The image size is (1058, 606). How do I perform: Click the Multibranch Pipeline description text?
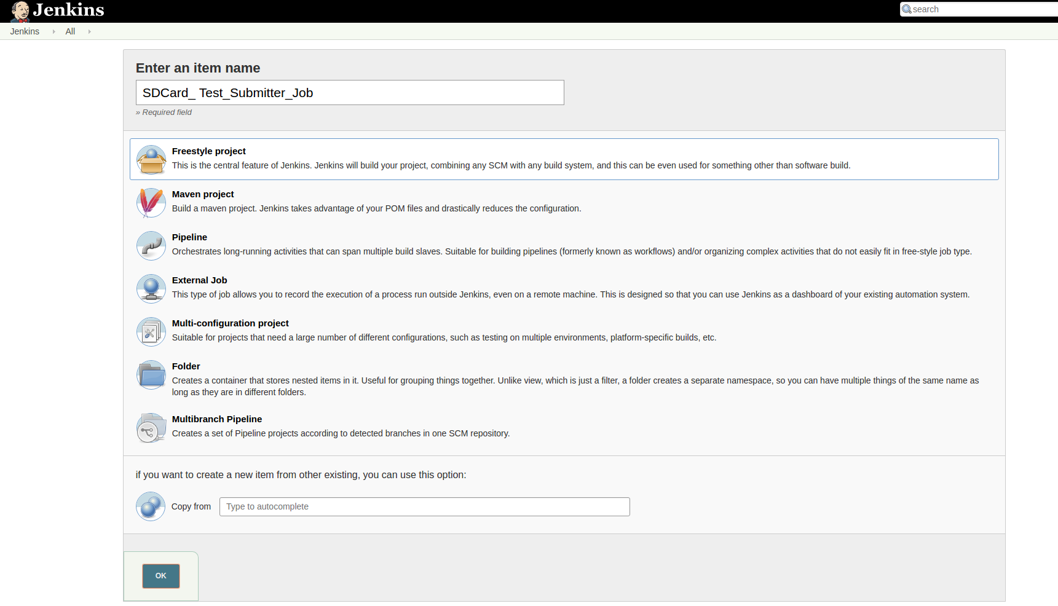tap(341, 433)
